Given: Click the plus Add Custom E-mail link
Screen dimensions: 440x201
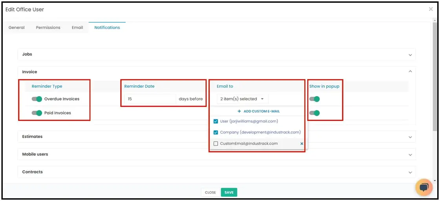Looking at the screenshot, I should pos(259,111).
